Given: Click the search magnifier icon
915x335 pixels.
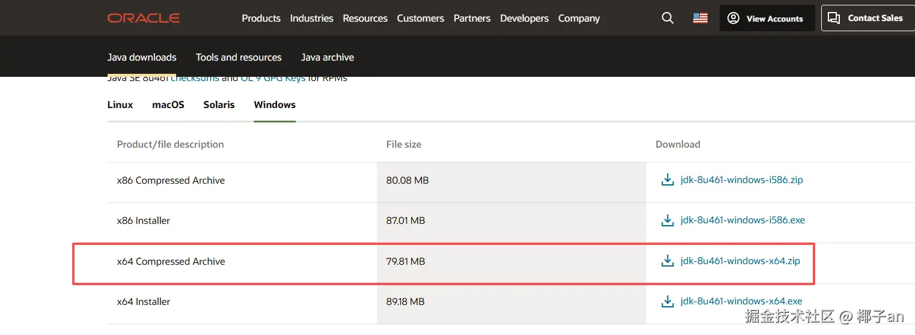Looking at the screenshot, I should pyautogui.click(x=667, y=18).
